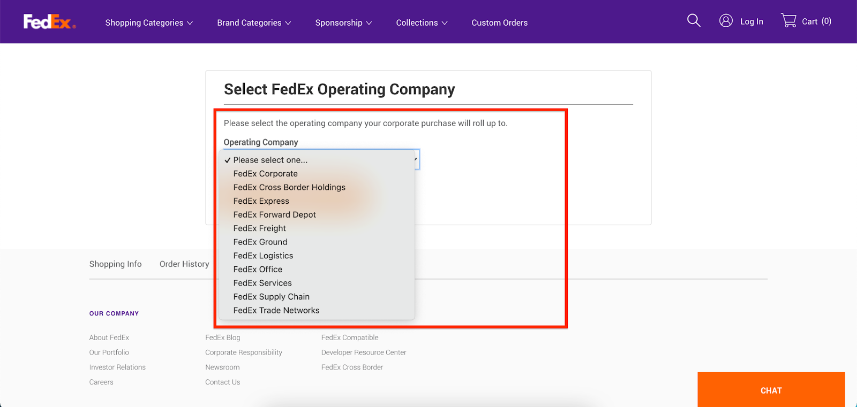Open the shopping cart icon

click(789, 21)
